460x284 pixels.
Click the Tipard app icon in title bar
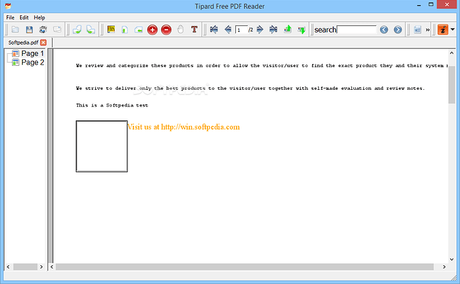pyautogui.click(x=8, y=6)
